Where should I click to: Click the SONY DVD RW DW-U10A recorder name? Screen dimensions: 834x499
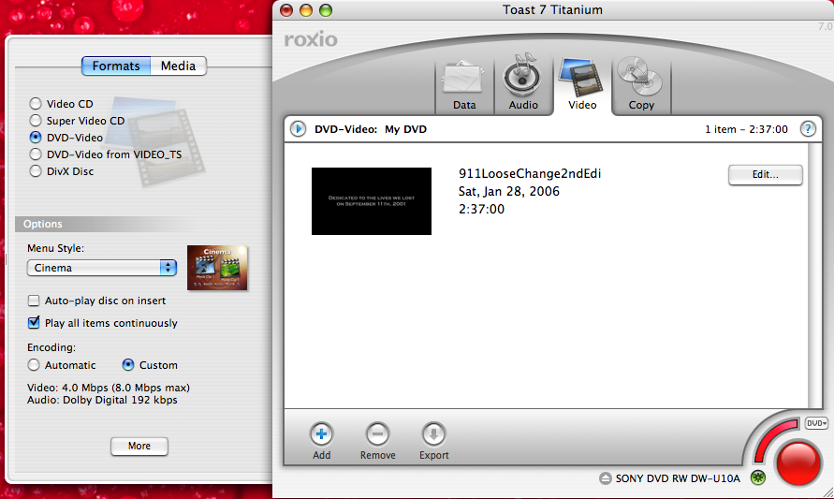point(678,478)
